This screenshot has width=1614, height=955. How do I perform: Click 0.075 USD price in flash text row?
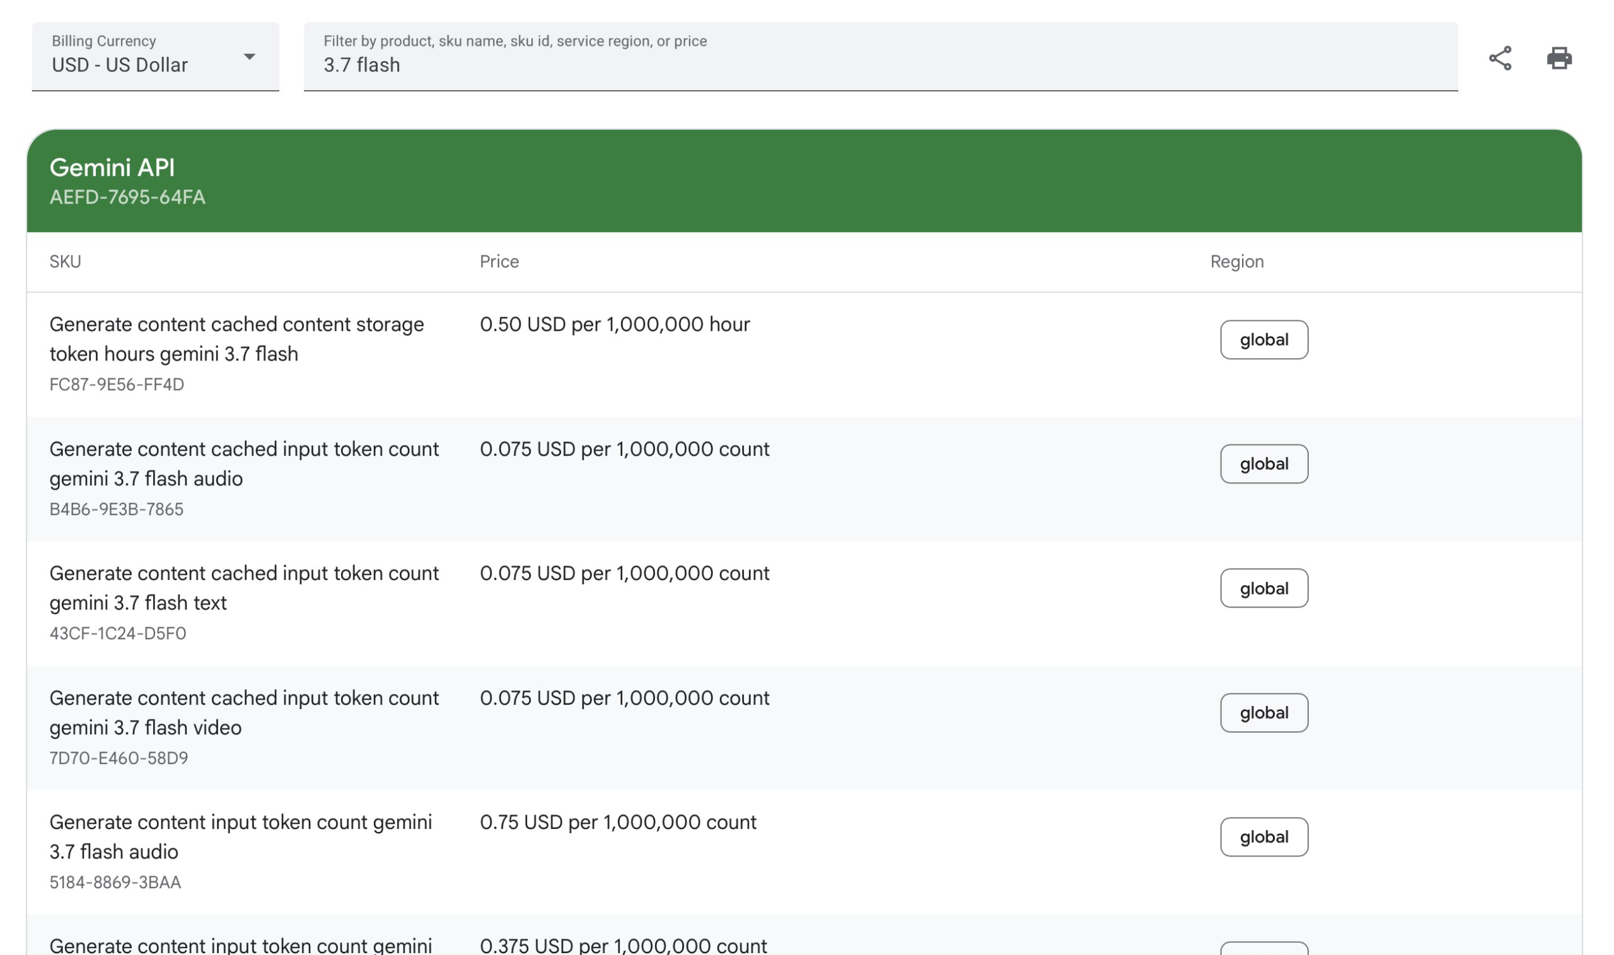coord(624,574)
